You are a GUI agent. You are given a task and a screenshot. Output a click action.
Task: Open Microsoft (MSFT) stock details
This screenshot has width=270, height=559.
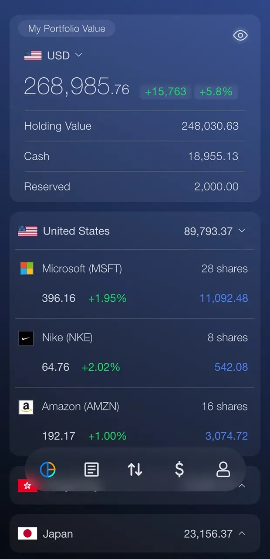[82, 269]
